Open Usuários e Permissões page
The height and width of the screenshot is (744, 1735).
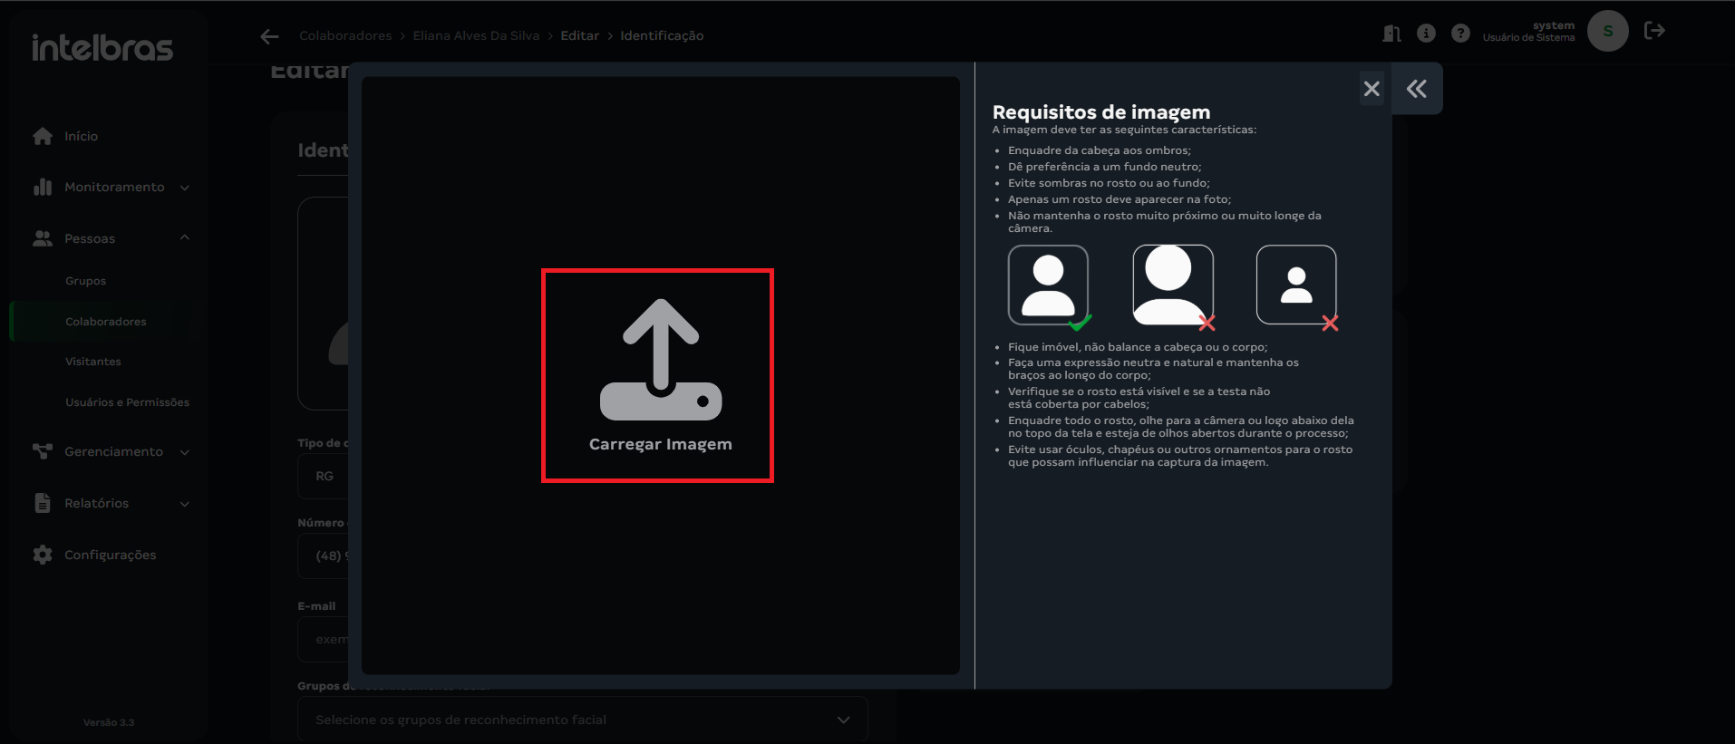point(127,402)
